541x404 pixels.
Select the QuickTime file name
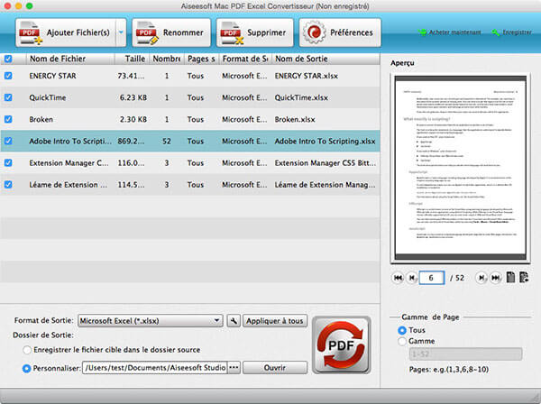[x=47, y=97]
